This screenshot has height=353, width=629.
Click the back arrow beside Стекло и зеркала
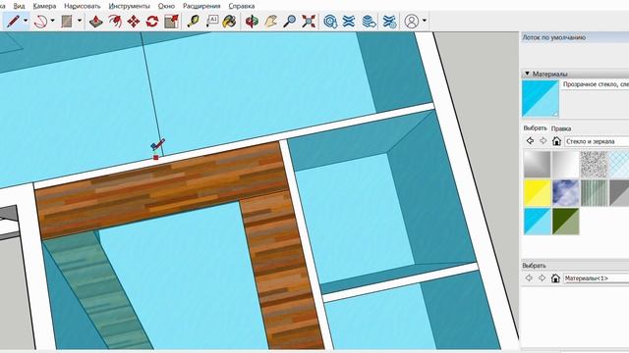click(x=530, y=141)
